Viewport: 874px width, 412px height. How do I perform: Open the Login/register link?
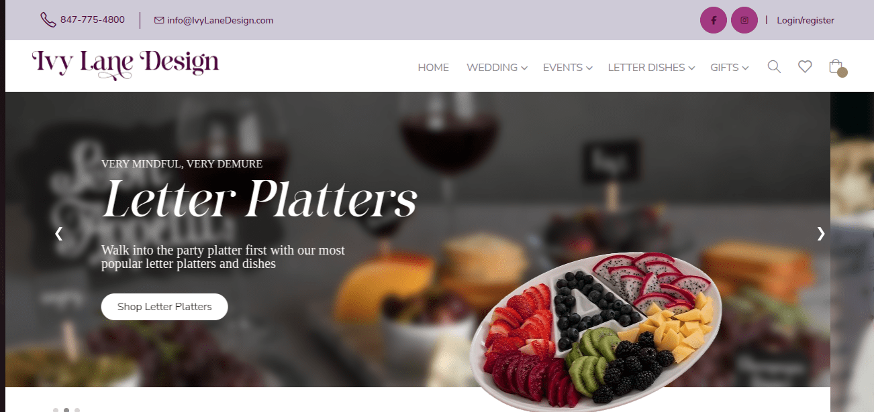(806, 20)
